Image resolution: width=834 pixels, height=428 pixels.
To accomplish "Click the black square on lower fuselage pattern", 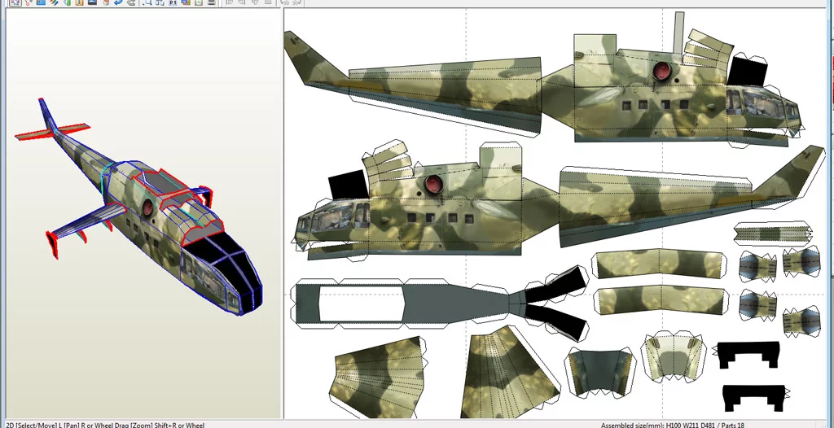I will (x=349, y=184).
